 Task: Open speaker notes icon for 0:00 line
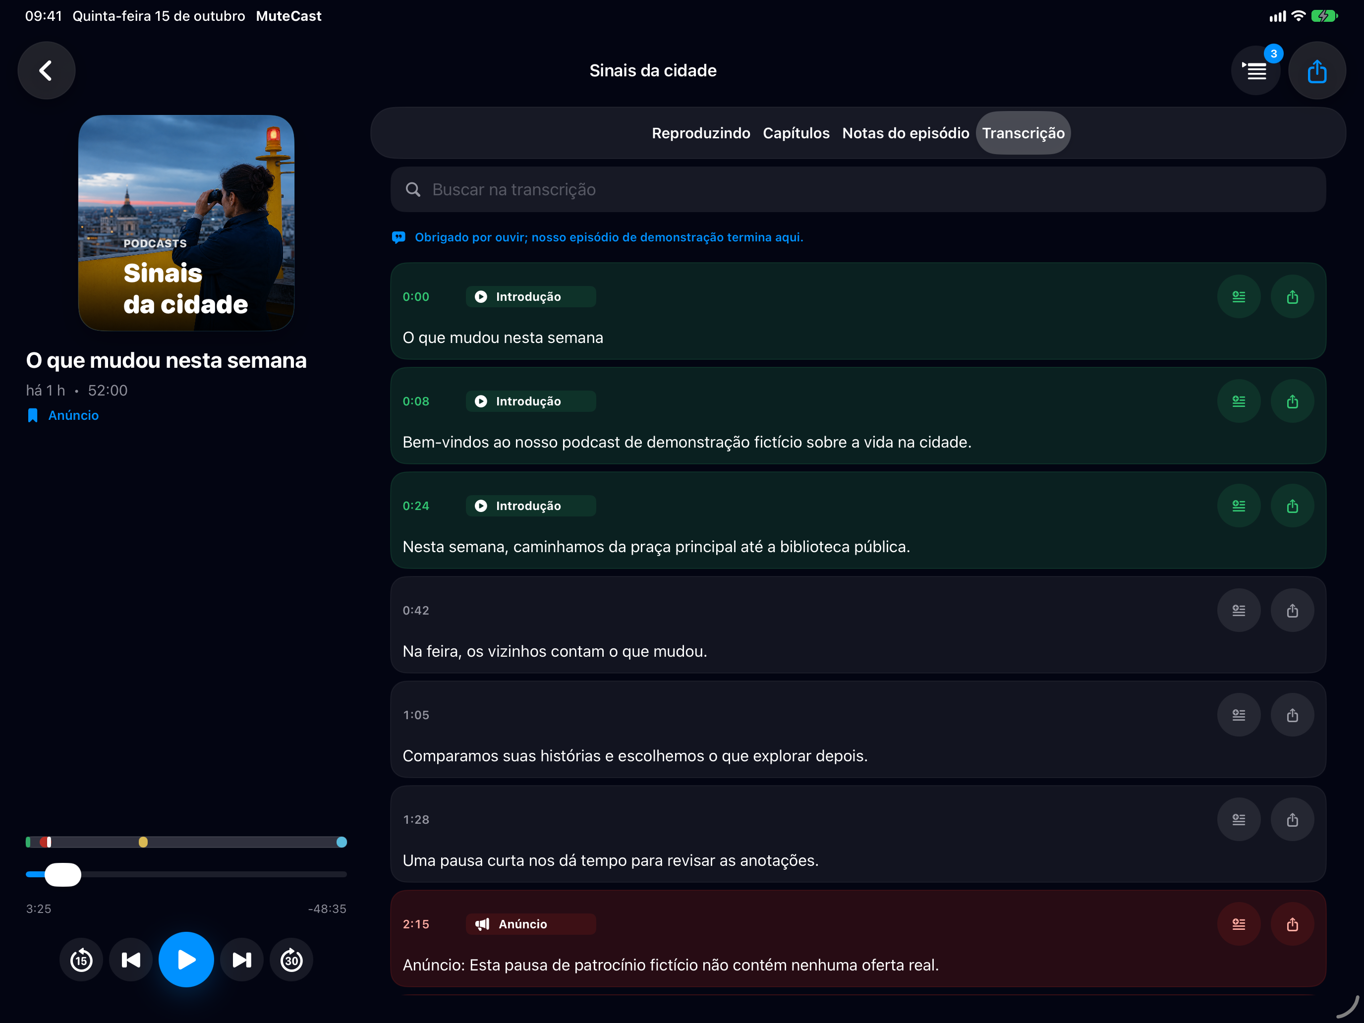1238,296
